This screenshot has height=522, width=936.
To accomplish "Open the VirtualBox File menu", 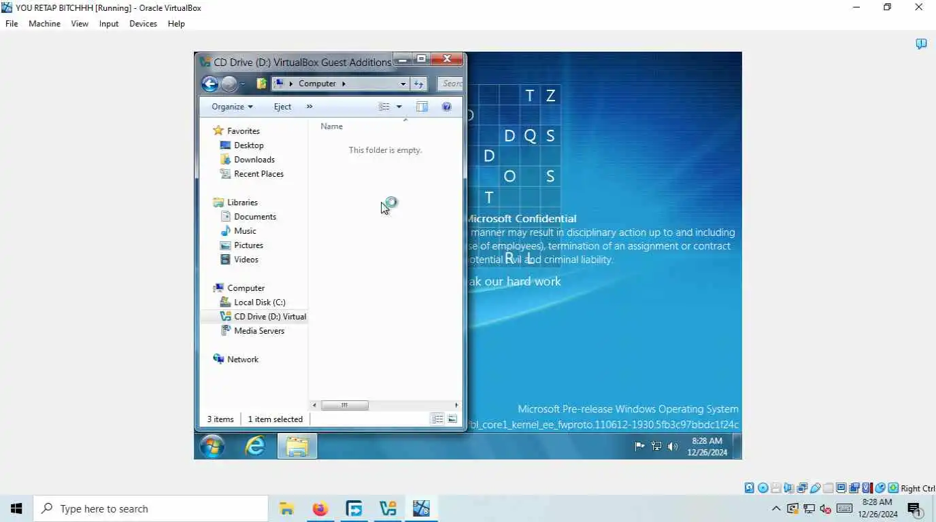I will coord(12,24).
